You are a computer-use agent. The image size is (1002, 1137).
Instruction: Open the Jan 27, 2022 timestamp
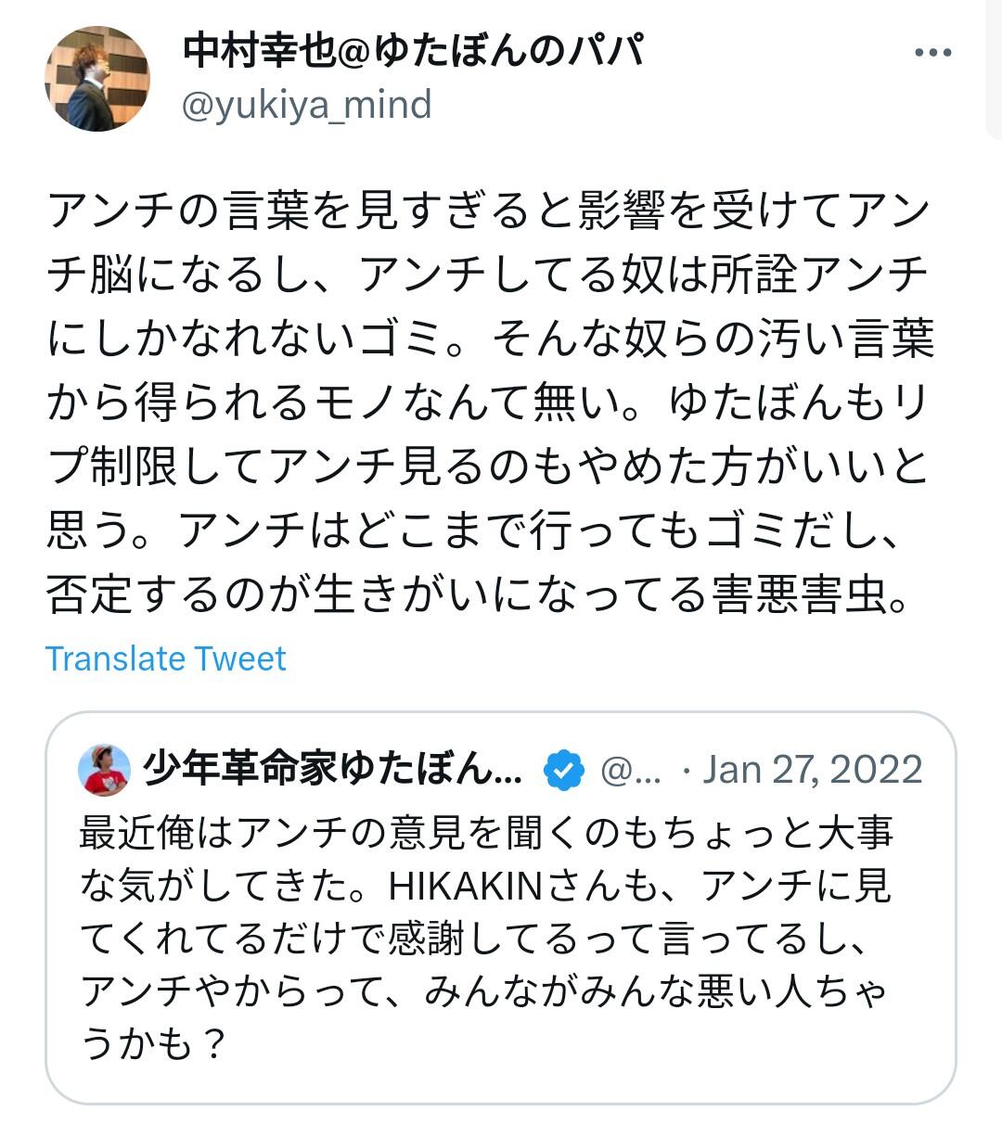(812, 770)
